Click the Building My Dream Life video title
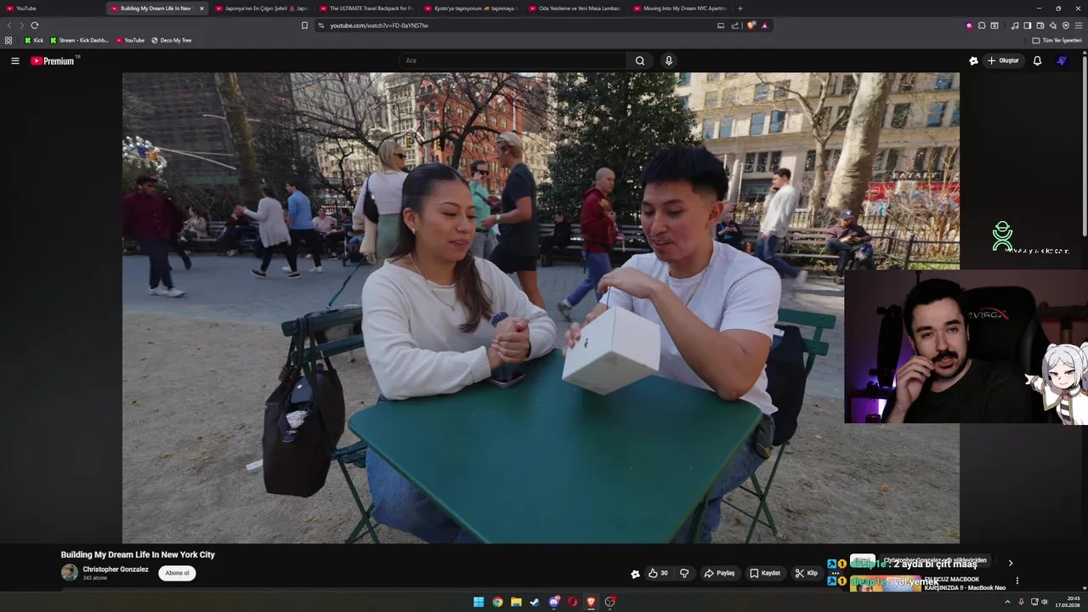The height and width of the screenshot is (612, 1088). pos(138,554)
